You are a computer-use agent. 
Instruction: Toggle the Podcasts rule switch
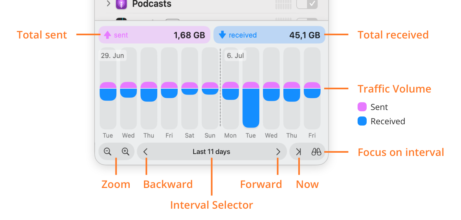click(307, 4)
